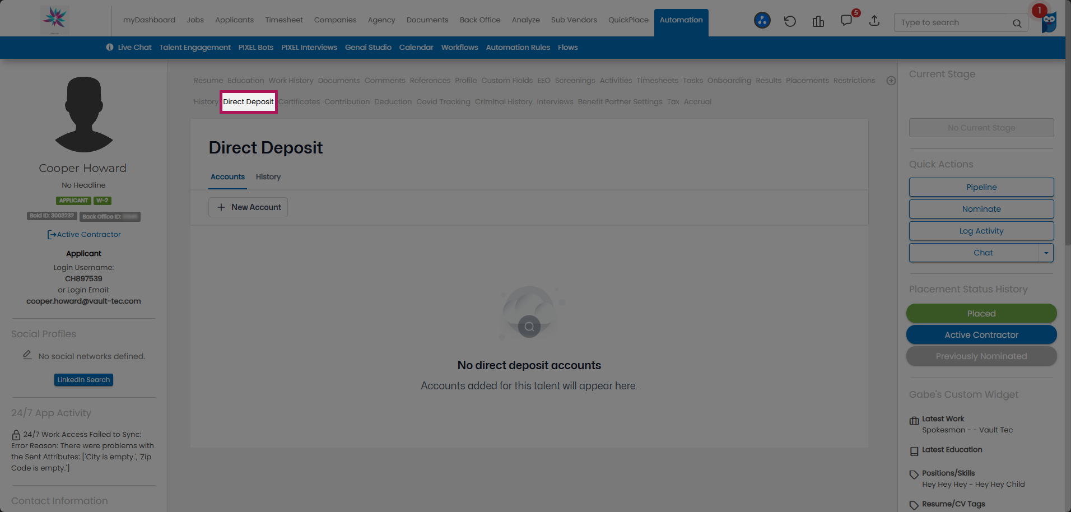Viewport: 1071px width, 512px height.
Task: Click the plus circle add-tab icon
Action: (891, 81)
